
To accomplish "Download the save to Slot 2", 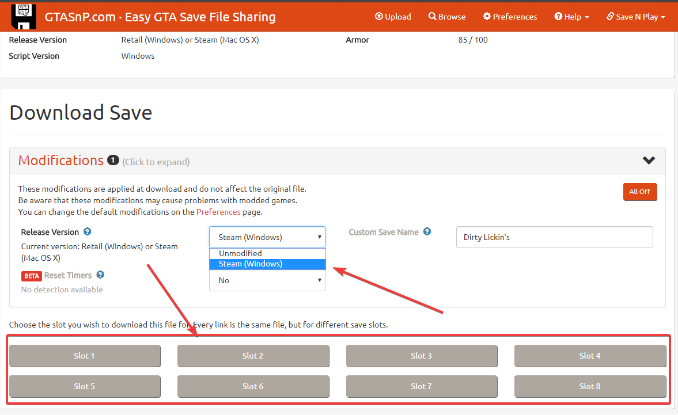I will (253, 356).
